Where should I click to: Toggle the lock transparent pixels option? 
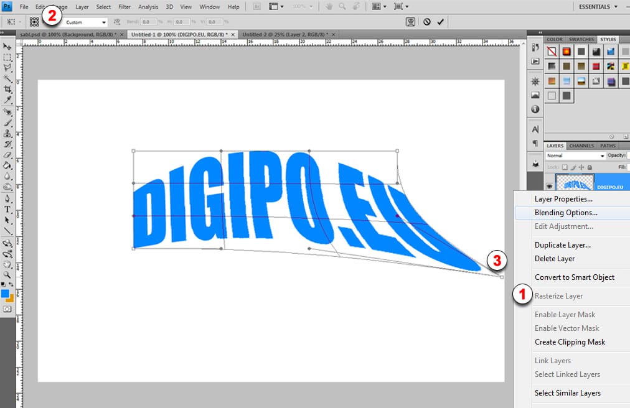(x=565, y=167)
